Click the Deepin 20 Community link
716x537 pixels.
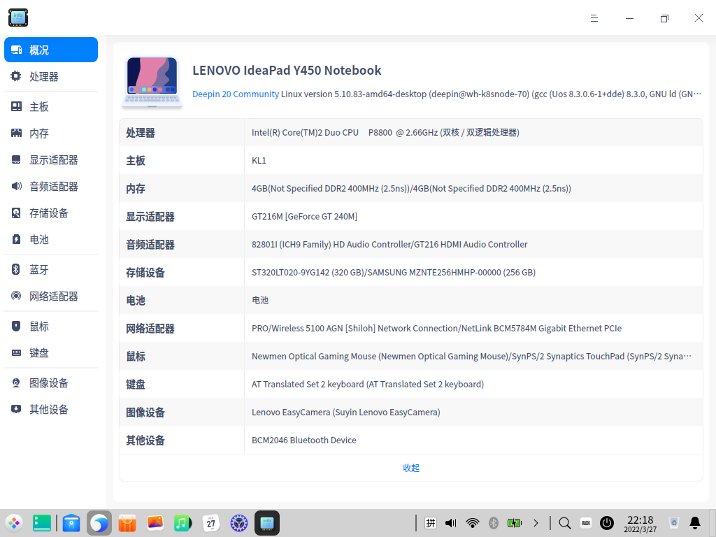pyautogui.click(x=236, y=94)
